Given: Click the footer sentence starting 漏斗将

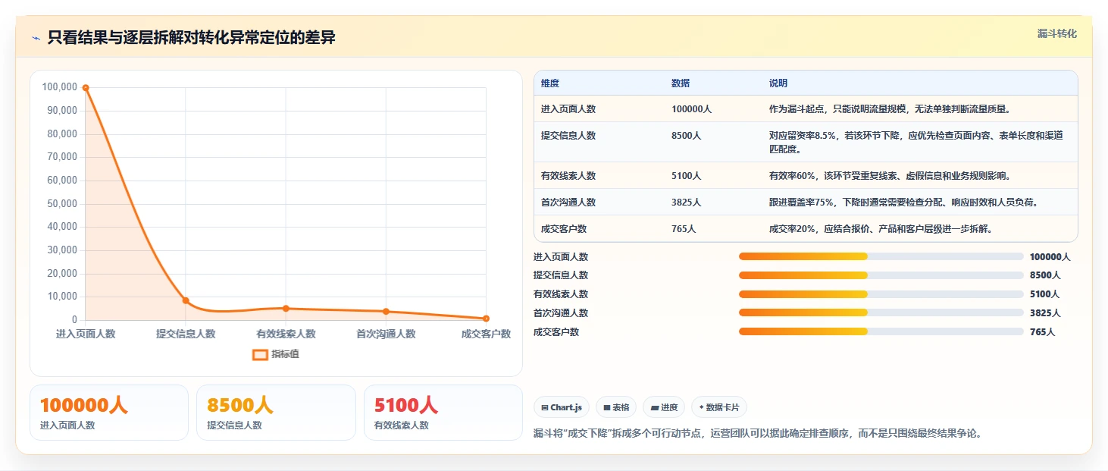Looking at the screenshot, I should pyautogui.click(x=759, y=434).
